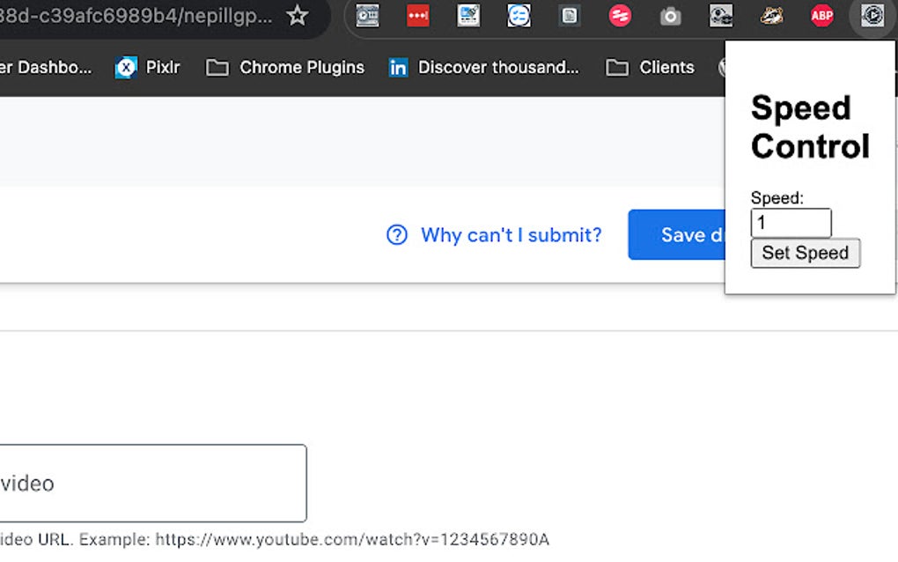Click the red password manager extension icon

point(417,16)
